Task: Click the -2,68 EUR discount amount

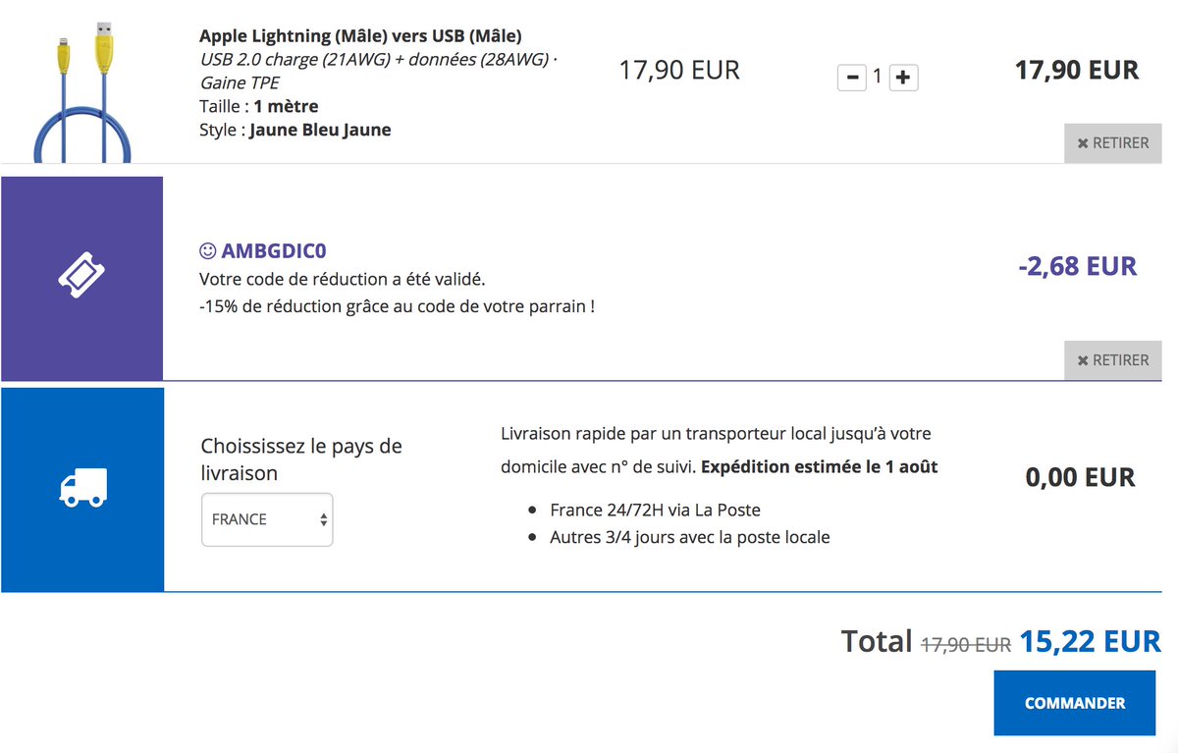Action: tap(1077, 266)
